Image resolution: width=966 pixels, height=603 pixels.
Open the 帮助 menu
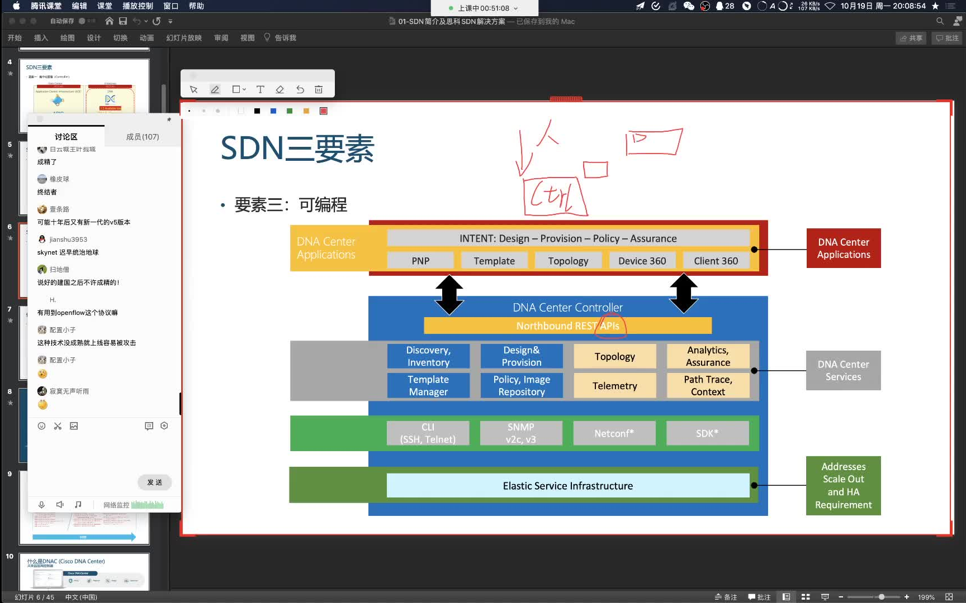[196, 6]
